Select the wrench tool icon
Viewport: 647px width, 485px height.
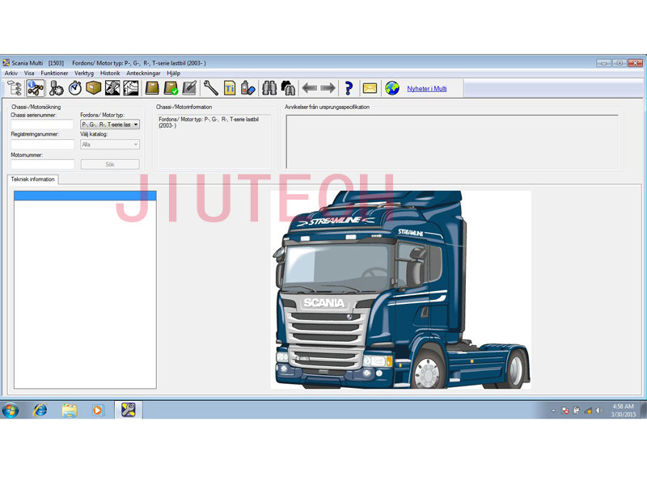click(x=211, y=88)
